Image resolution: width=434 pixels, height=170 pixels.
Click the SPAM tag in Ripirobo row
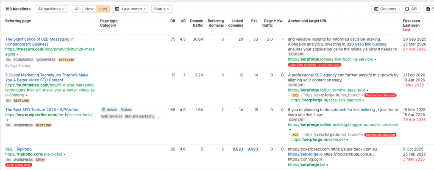[40, 160]
